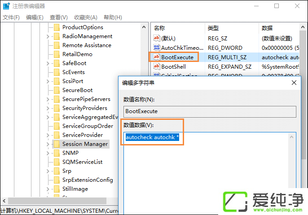Open the 收藏夹(A) menu
The width and height of the screenshot is (308, 215).
pyautogui.click(x=86, y=17)
